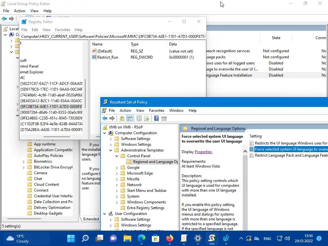The image size is (328, 246).
Task: Switch input language via ENG indicator
Action: [x=267, y=238]
